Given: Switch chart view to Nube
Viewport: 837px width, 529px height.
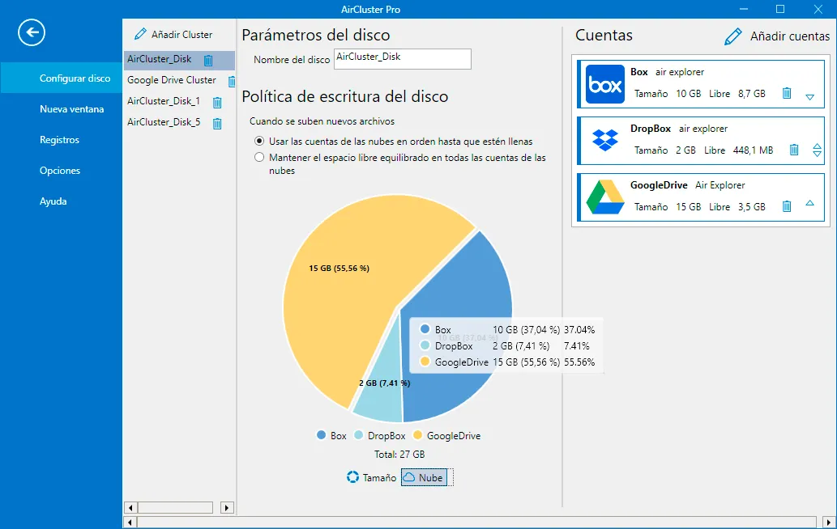Looking at the screenshot, I should pyautogui.click(x=425, y=477).
